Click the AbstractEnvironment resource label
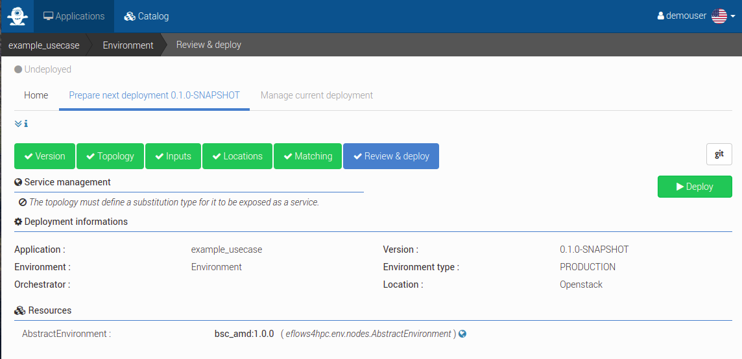The height and width of the screenshot is (359, 742). [x=66, y=334]
